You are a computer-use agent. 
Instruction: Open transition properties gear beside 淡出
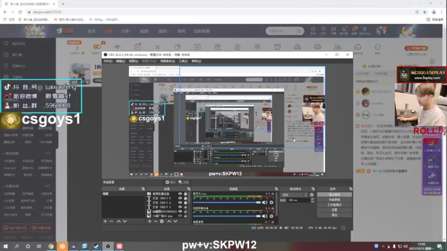tap(312, 195)
